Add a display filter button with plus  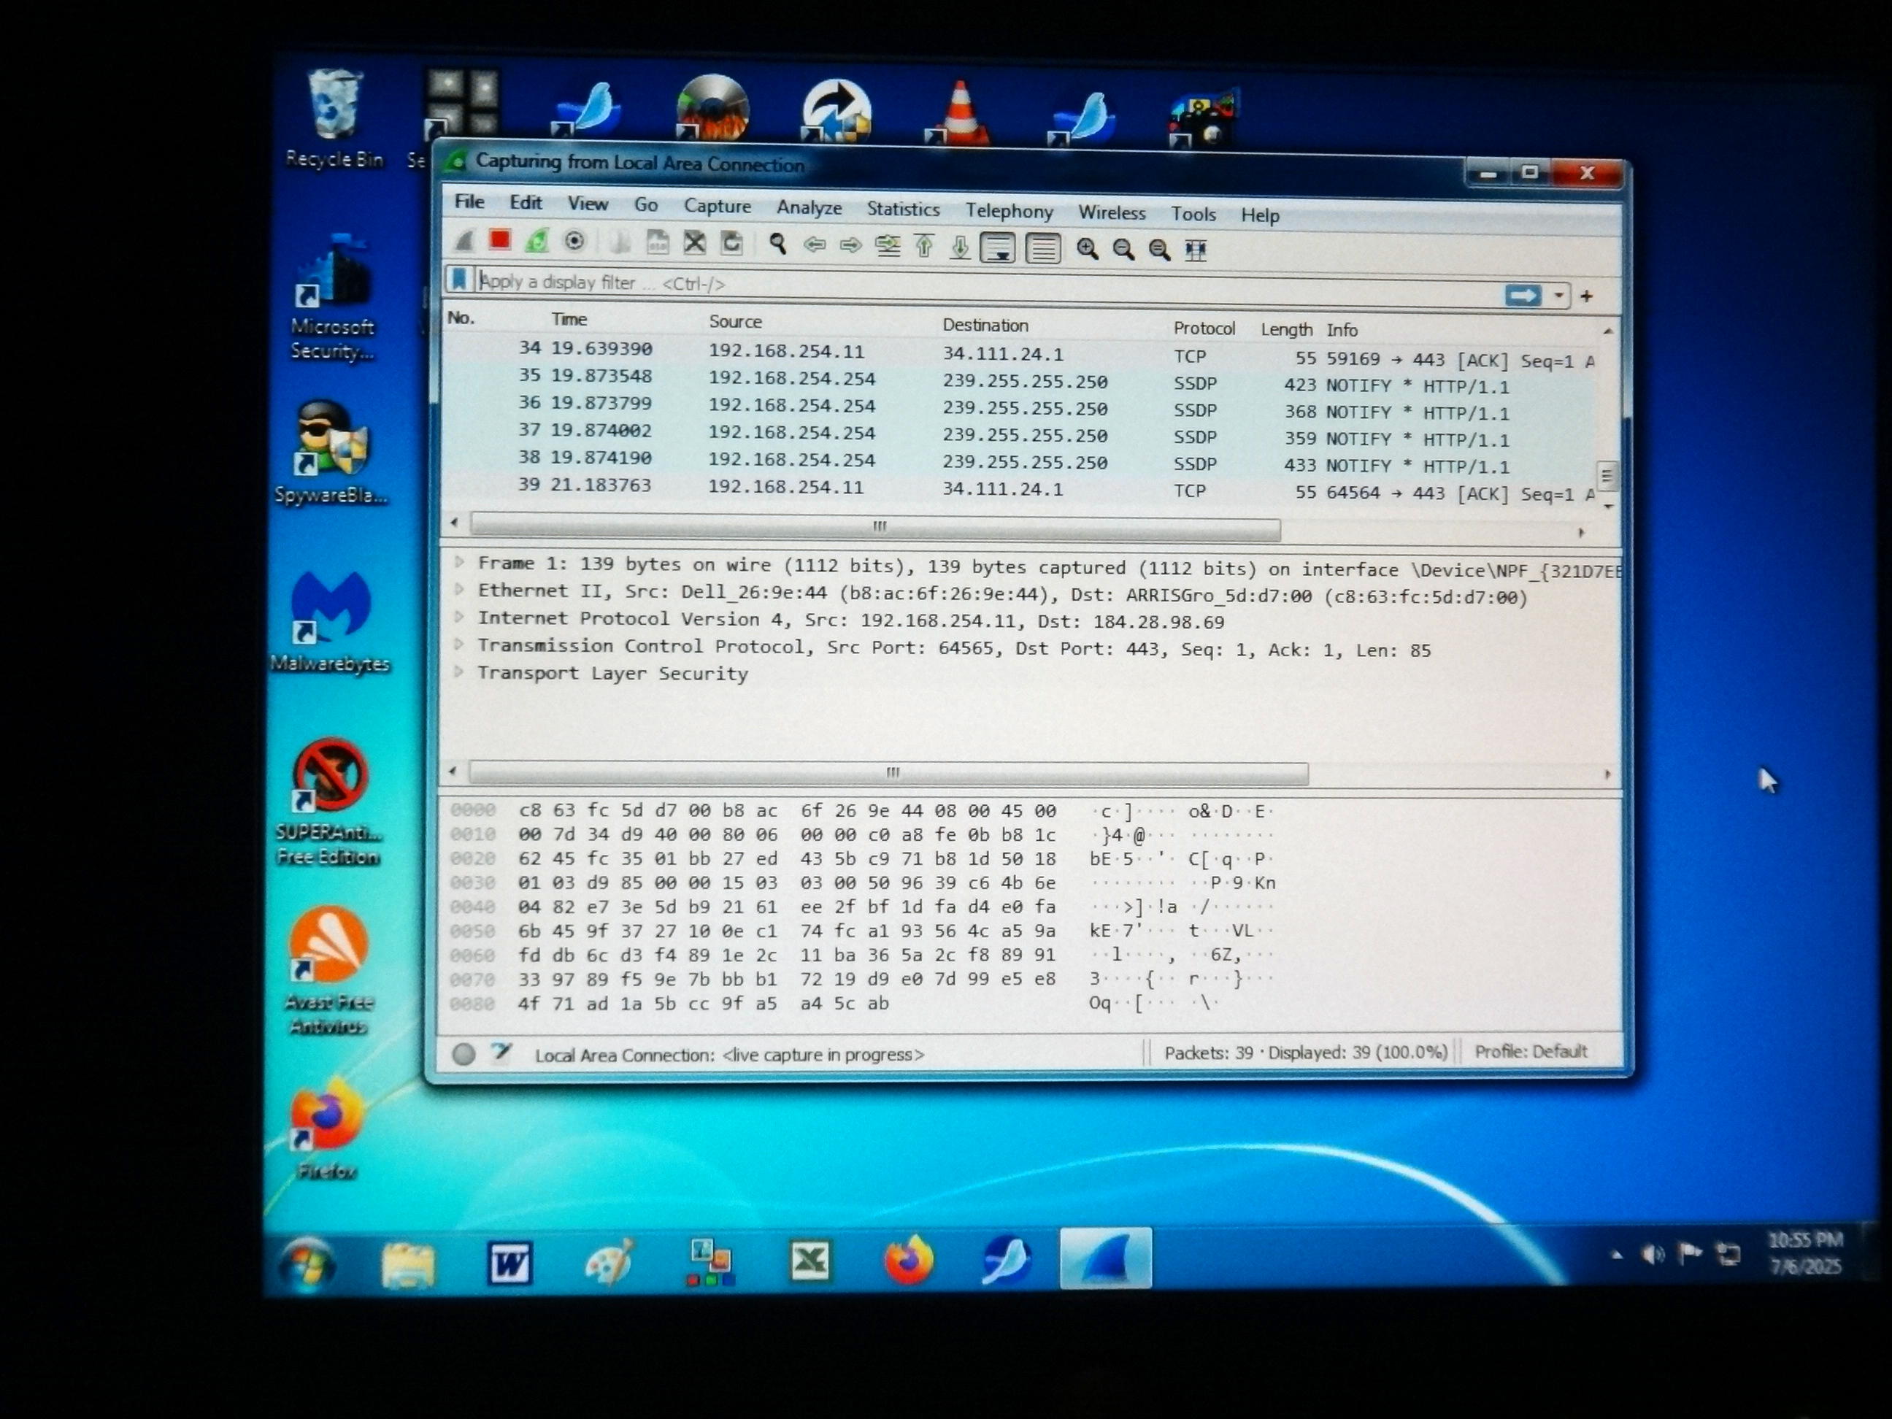coord(1587,296)
